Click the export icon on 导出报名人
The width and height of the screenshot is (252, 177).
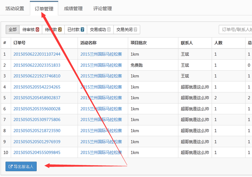pyautogui.click(x=11, y=166)
